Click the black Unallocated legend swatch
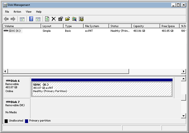 [6, 121]
